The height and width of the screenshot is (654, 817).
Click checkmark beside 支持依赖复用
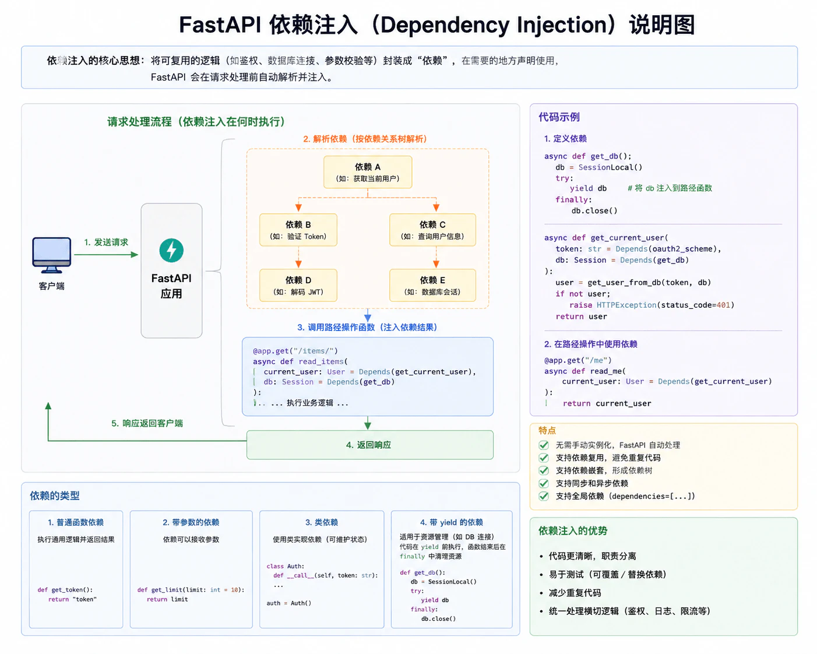(544, 458)
